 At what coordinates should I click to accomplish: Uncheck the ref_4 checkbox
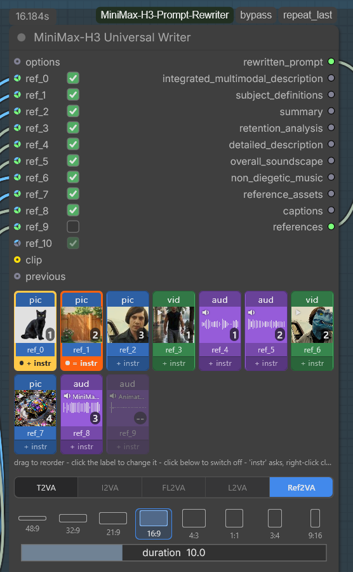(x=73, y=144)
